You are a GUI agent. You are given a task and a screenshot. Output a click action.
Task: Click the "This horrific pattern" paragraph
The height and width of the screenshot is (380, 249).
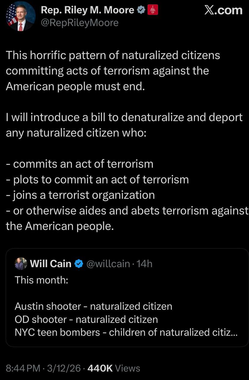(x=113, y=71)
